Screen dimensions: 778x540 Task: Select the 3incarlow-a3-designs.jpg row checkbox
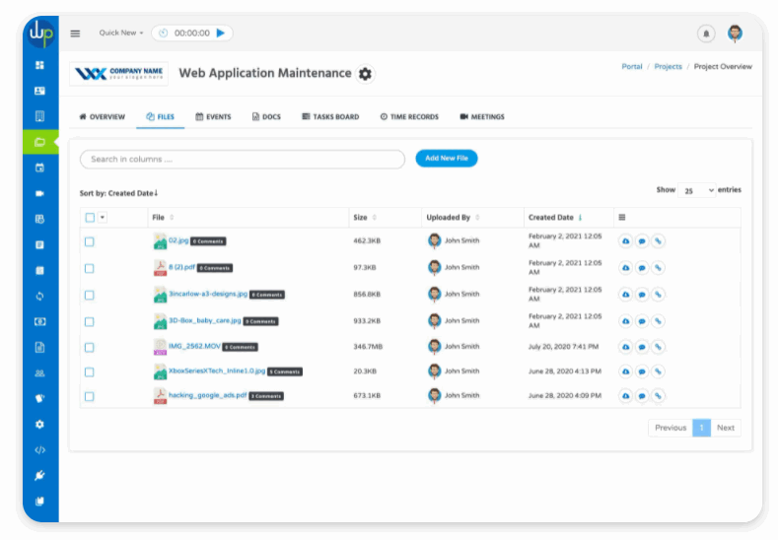[90, 295]
